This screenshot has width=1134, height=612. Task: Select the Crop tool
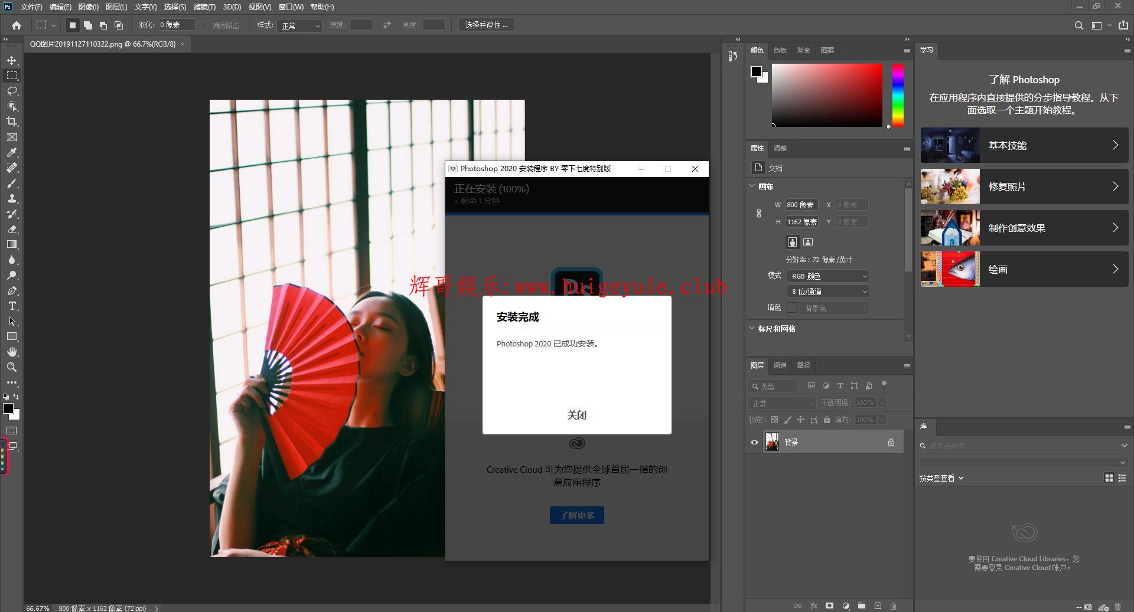tap(12, 122)
